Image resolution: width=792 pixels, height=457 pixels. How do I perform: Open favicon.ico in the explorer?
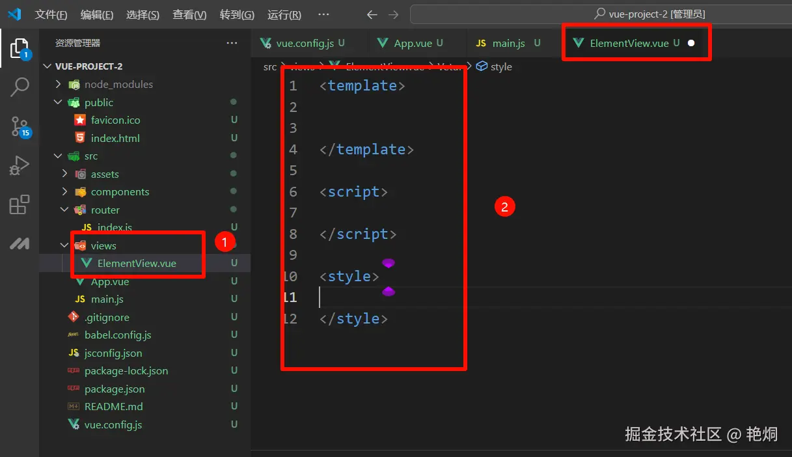click(115, 120)
